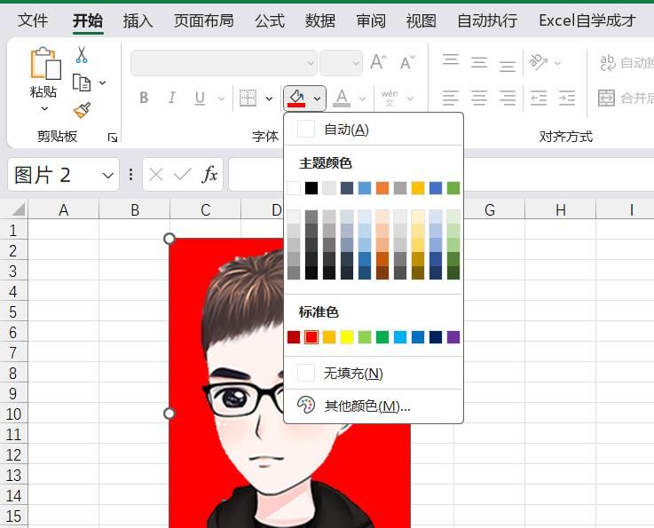
Task: Pick the yellow standard color swatch
Action: (x=347, y=337)
